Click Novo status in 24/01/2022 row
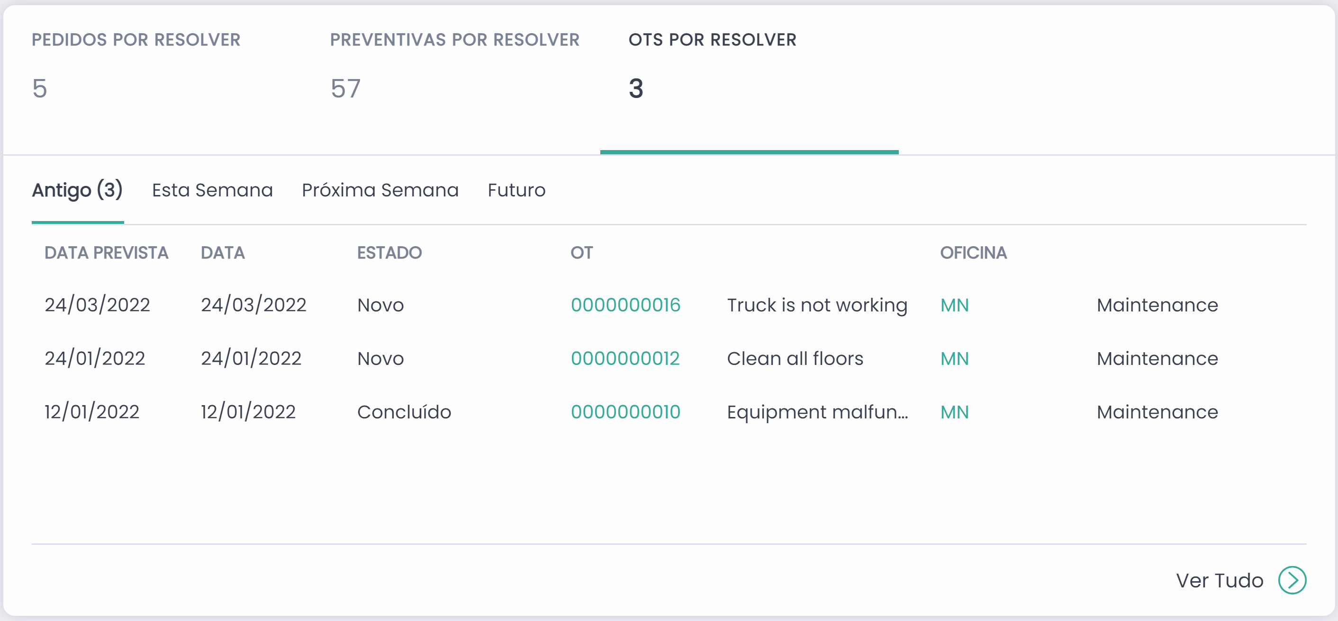 (380, 358)
